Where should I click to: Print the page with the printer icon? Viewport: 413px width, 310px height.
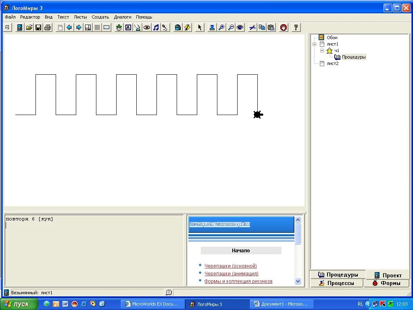pyautogui.click(x=48, y=27)
